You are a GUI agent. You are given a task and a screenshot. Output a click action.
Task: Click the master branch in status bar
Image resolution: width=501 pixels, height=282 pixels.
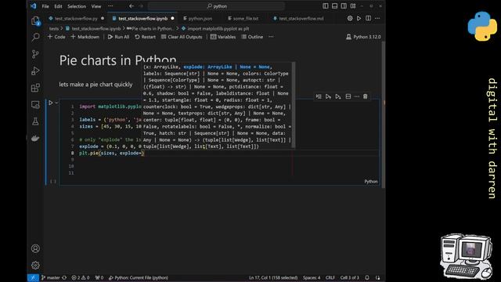(51, 278)
